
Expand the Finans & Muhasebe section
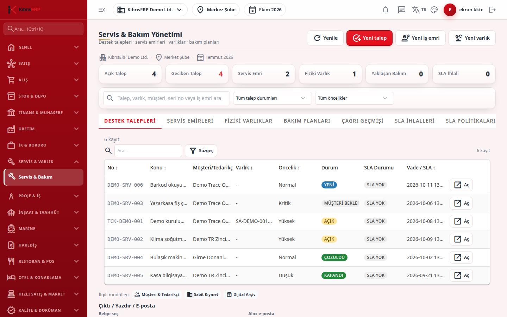[43, 113]
